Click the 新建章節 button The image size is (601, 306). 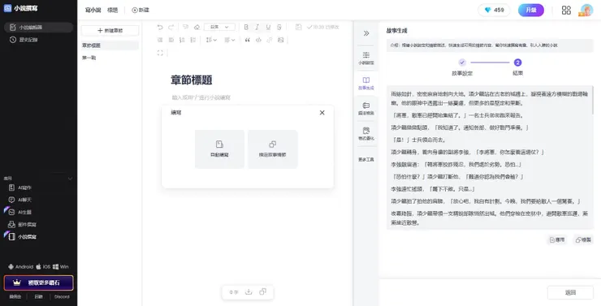click(x=110, y=31)
